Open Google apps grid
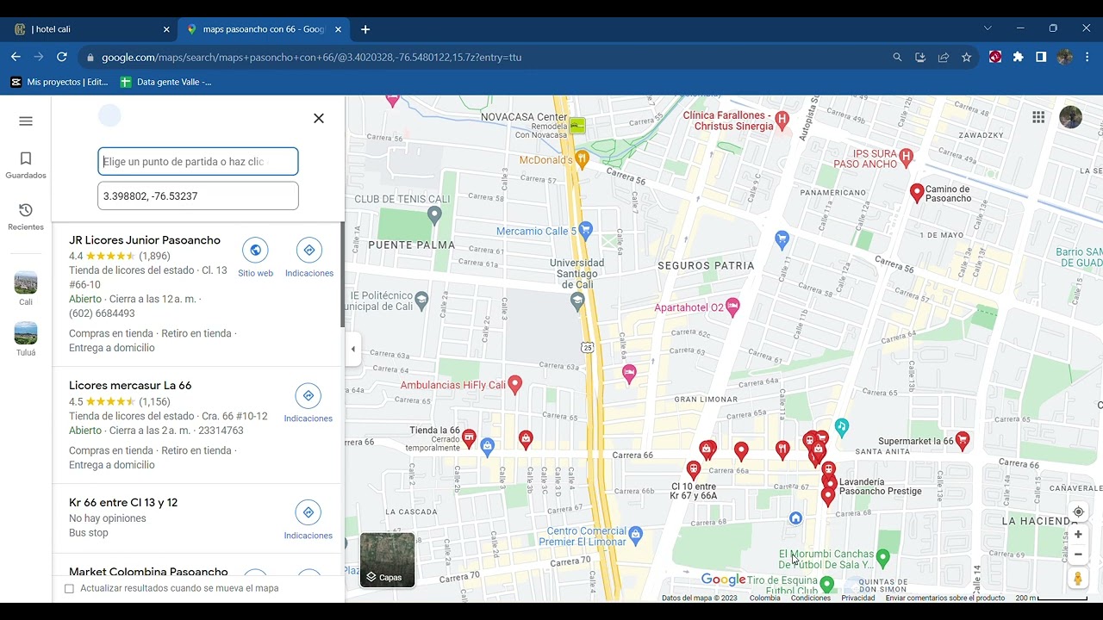The width and height of the screenshot is (1103, 620). click(1038, 117)
